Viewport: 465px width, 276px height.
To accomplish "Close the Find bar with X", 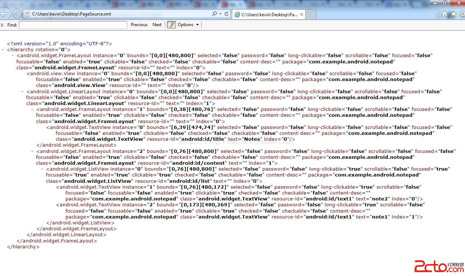I will (2, 25).
